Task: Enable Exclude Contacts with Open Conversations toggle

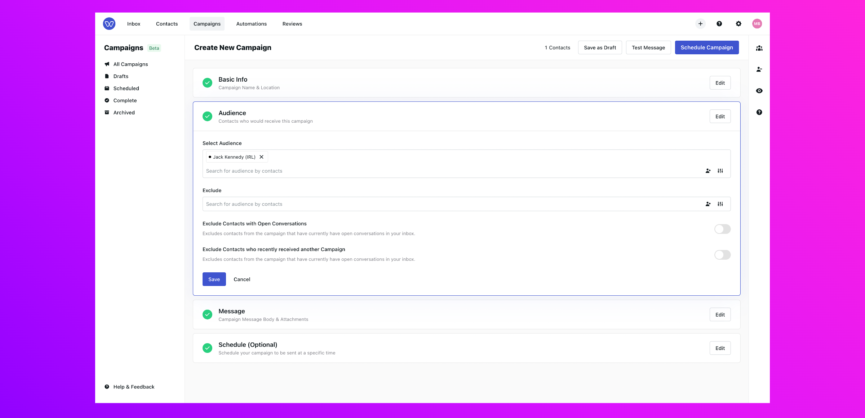Action: [x=722, y=229]
